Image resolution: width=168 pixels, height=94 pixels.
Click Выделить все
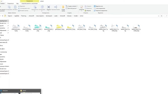click(x=98, y=6)
